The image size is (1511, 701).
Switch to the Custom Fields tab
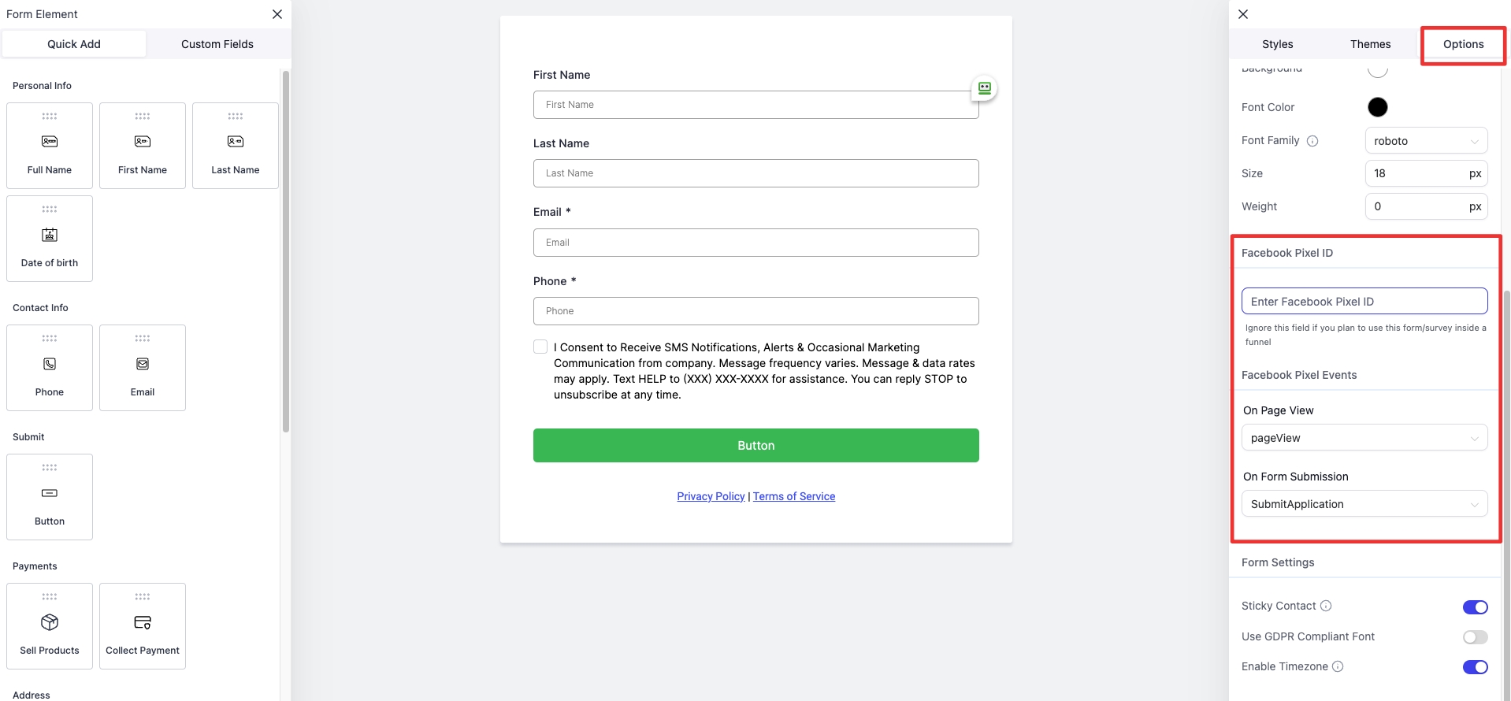[x=217, y=44]
